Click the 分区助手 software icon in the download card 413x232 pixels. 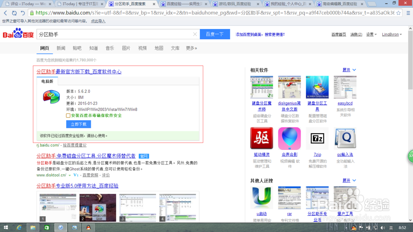coord(51,97)
